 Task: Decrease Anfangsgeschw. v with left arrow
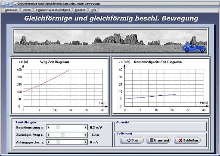tap(48, 142)
